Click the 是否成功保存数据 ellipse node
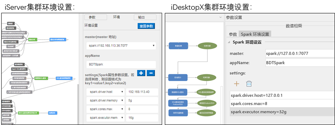335x125 pixels. click(x=206, y=113)
